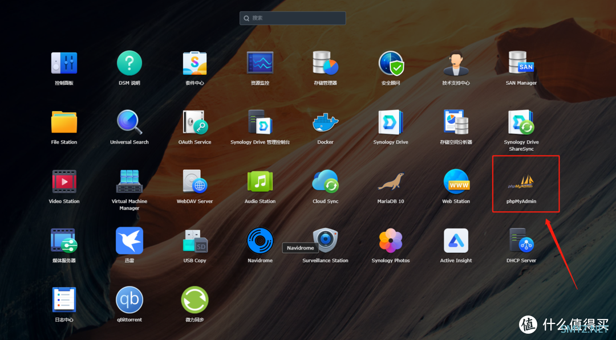The width and height of the screenshot is (616, 340).
Task: Open the 控制面板 control panel app
Action: click(64, 63)
